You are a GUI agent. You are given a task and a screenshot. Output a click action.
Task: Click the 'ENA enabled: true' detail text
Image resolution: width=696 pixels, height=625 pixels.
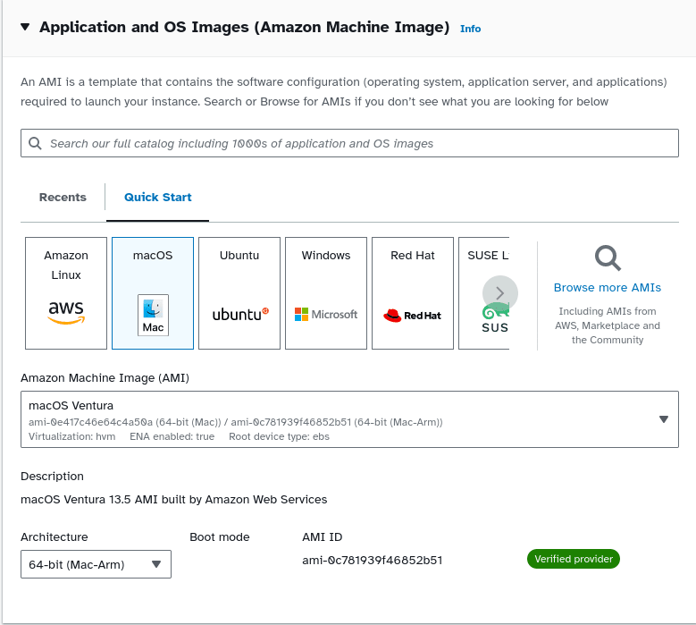click(172, 436)
